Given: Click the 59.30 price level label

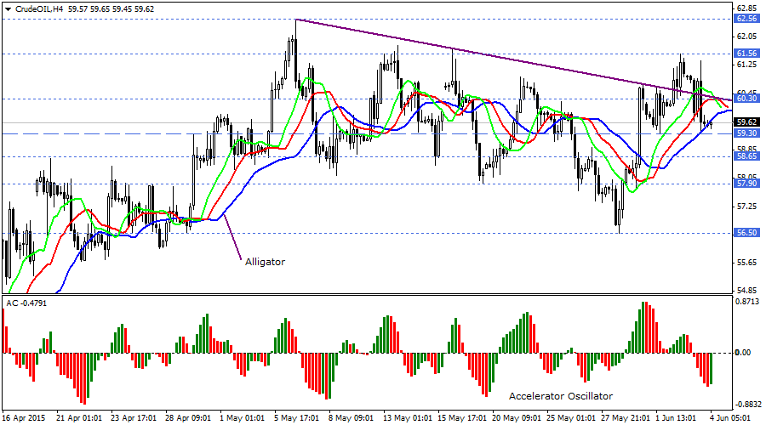Looking at the screenshot, I should [x=748, y=133].
